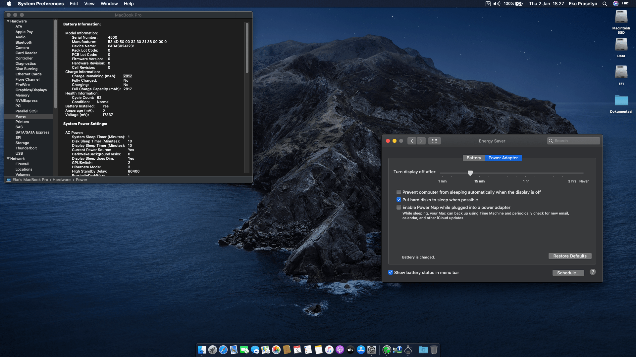636x357 pixels.
Task: Select NVMExpress in the sidebar
Action: point(26,100)
